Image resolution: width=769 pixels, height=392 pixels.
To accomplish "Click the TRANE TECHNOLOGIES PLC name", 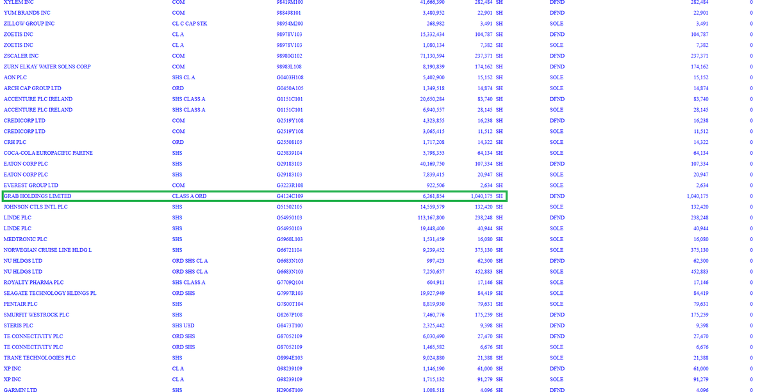I will pyautogui.click(x=40, y=357).
